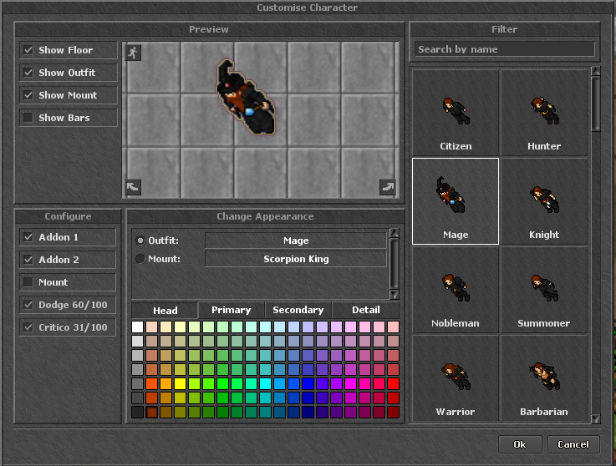Viewport: 616px width, 466px height.
Task: Open the Mage outfit selector field
Action: 296,241
